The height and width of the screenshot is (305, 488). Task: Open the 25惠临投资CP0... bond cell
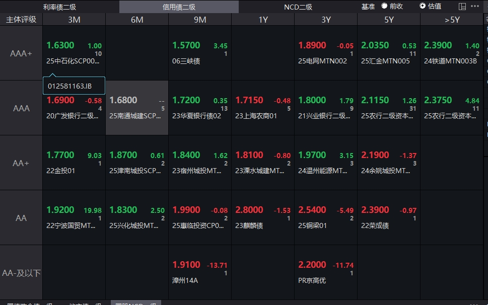pyautogui.click(x=200, y=218)
